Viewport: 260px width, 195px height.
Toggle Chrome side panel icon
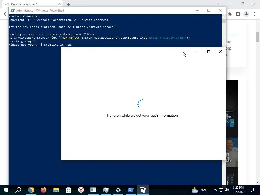238,14
